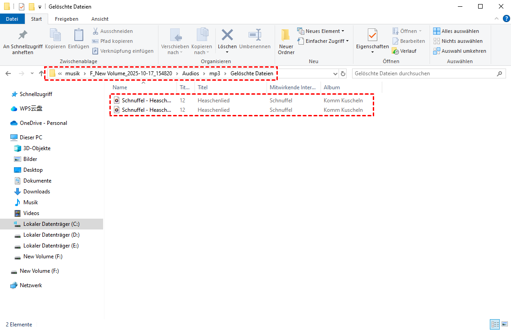The width and height of the screenshot is (511, 330).
Task: Switch to details list view
Action: [x=495, y=324]
